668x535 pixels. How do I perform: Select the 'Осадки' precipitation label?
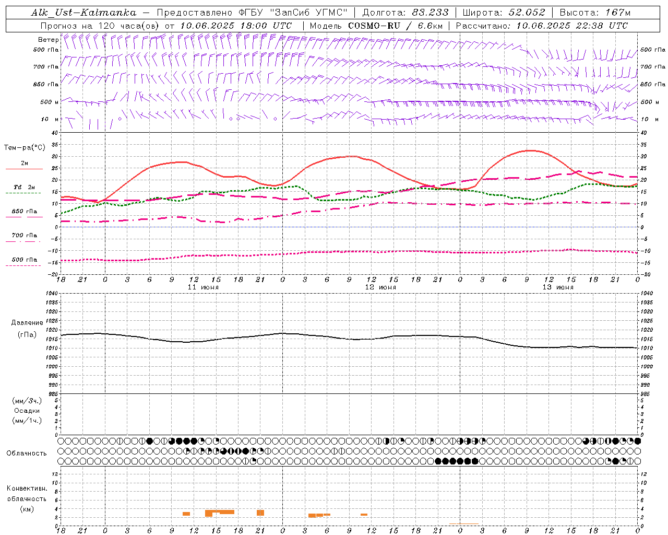pos(27,411)
